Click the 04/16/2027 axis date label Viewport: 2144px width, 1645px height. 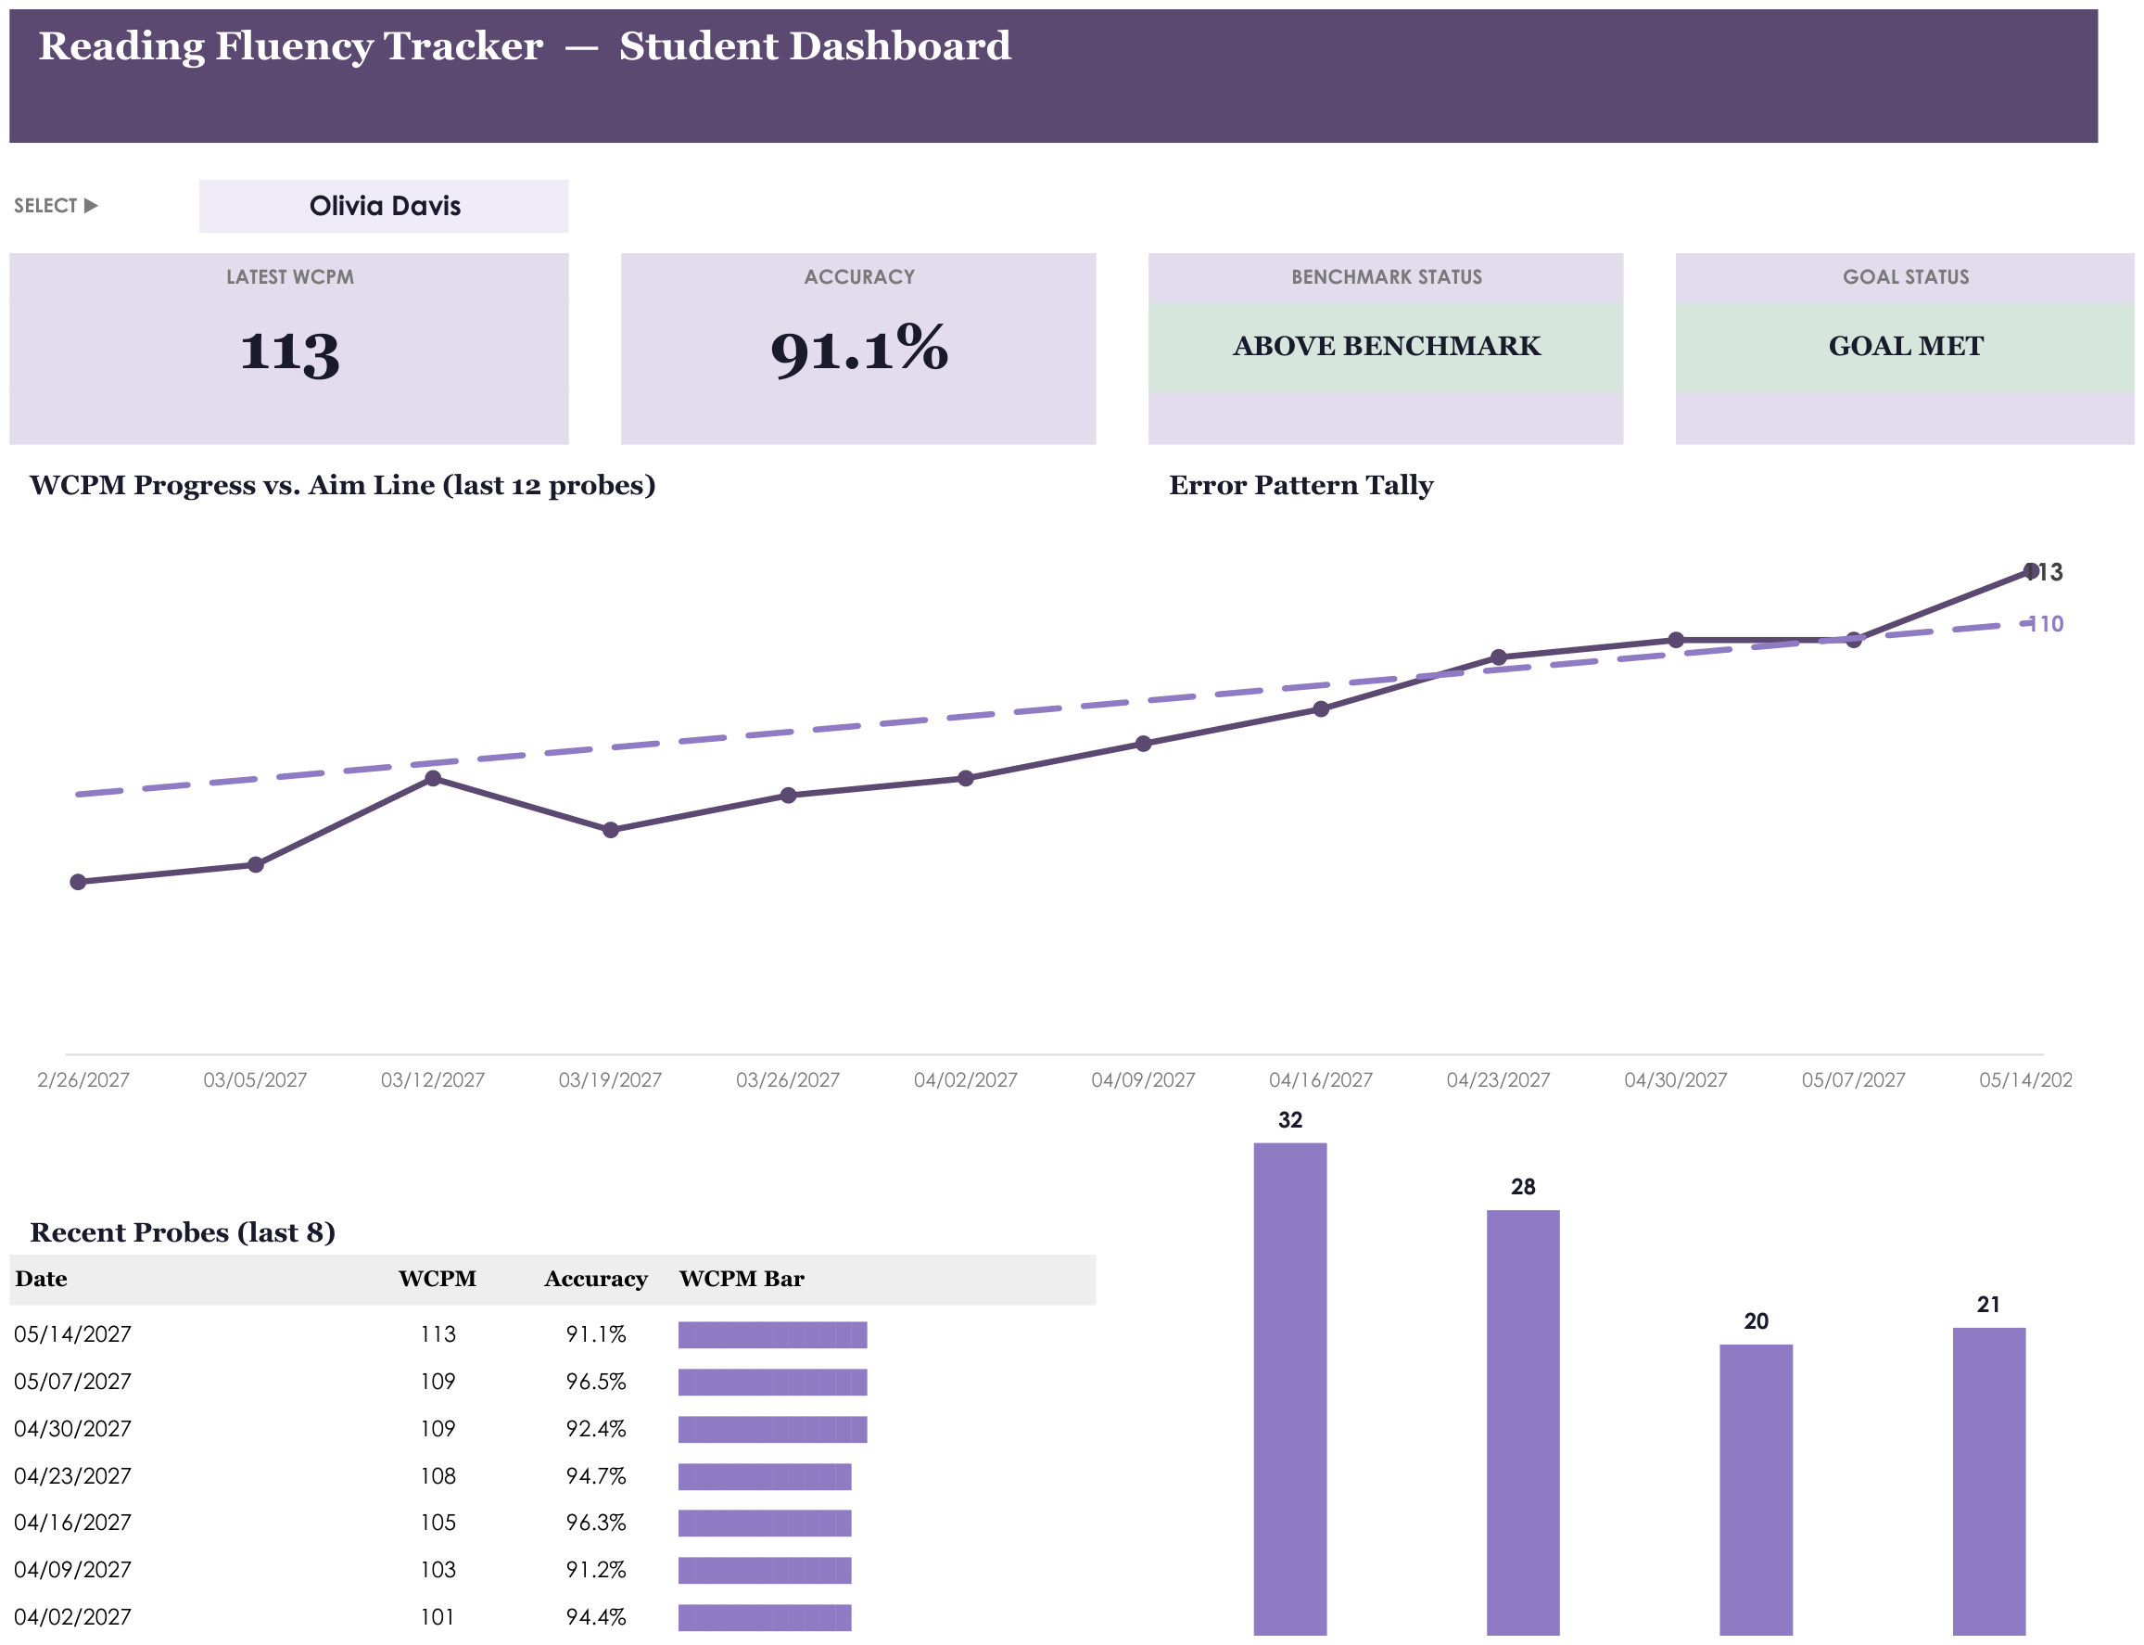tap(1320, 1080)
